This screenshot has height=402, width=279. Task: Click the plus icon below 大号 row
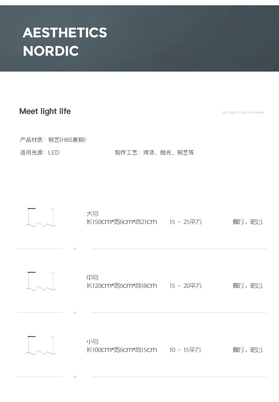pos(75,249)
